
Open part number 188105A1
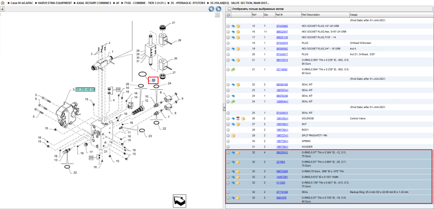coord(282,118)
